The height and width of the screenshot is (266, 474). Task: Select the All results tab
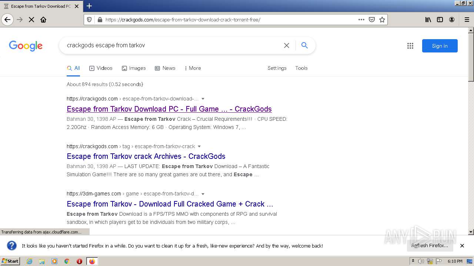pyautogui.click(x=73, y=68)
